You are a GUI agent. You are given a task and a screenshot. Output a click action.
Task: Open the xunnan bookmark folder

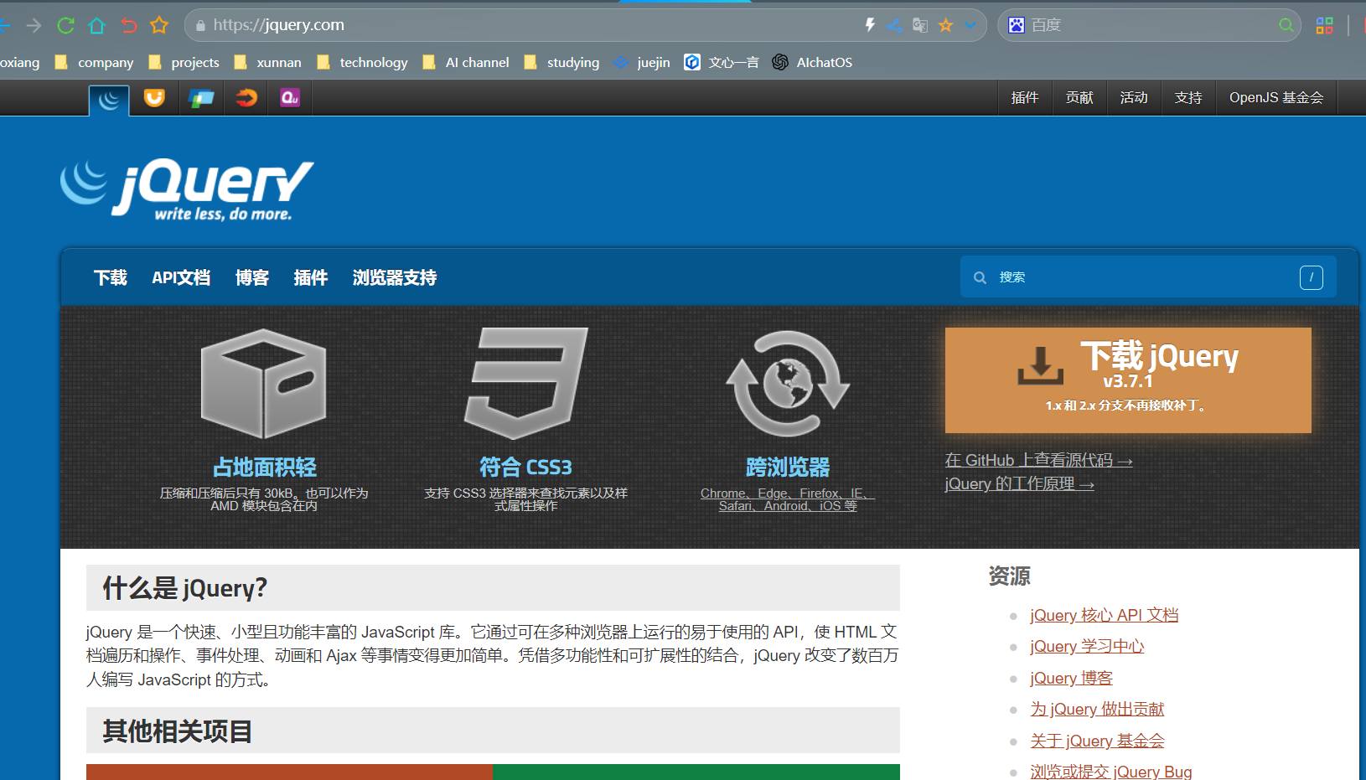pos(268,62)
